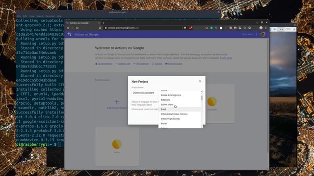Click the browser back button
Image resolution: width=314 pixels, height=176 pixels.
(68, 28)
